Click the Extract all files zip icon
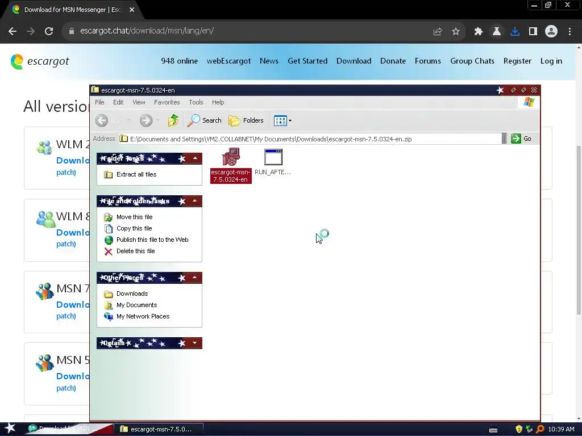This screenshot has width=582, height=436. pyautogui.click(x=109, y=175)
